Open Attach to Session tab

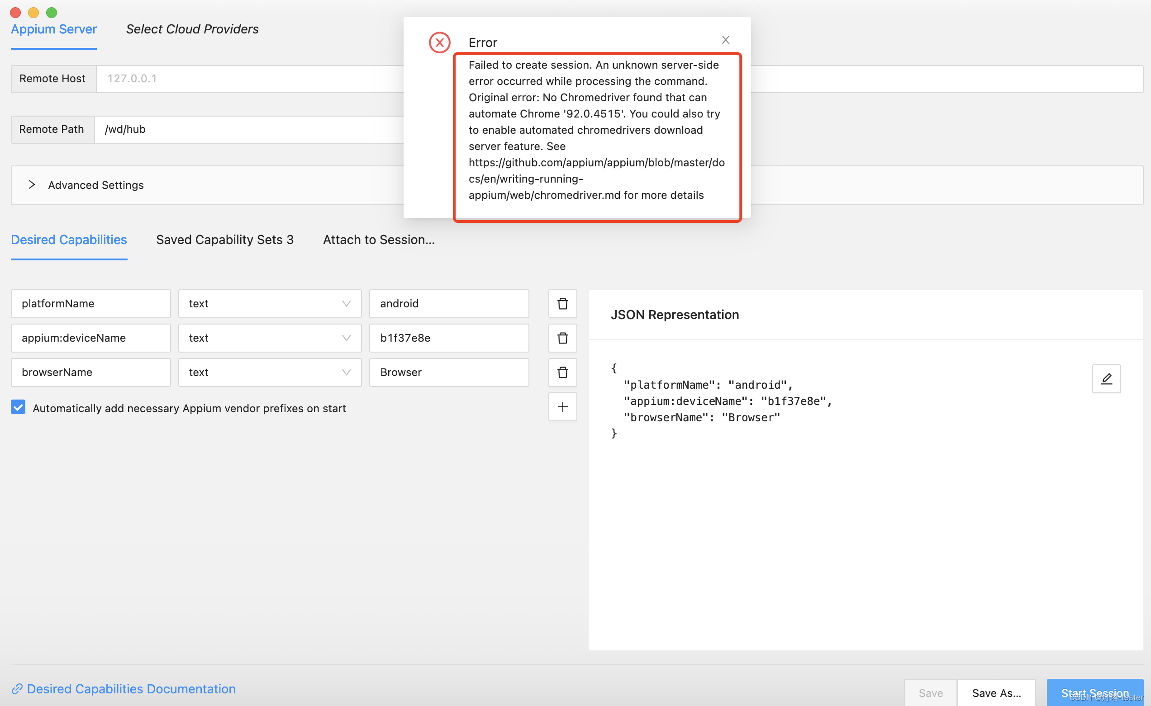379,240
